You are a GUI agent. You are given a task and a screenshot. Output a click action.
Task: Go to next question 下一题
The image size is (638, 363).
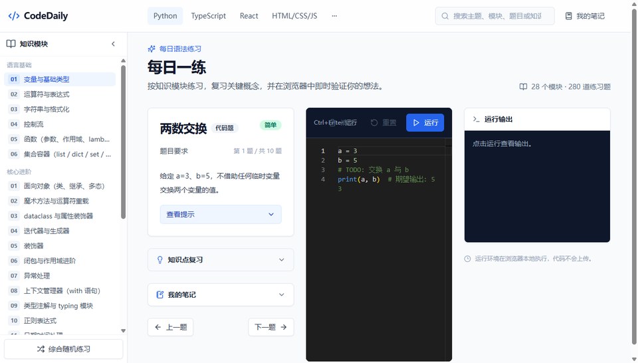[271, 327]
